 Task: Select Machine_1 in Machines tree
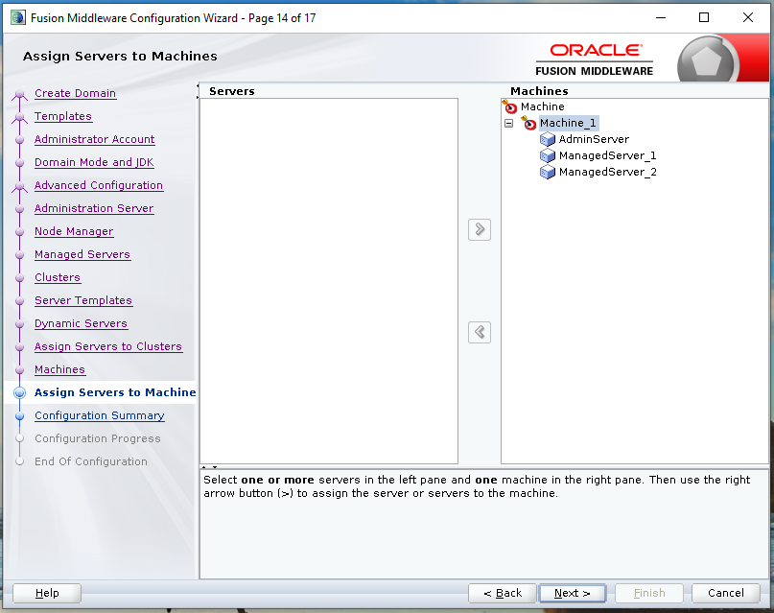coord(568,123)
